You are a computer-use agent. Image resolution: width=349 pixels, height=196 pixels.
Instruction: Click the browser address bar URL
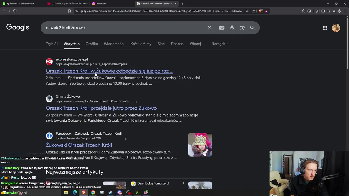pyautogui.click(x=161, y=11)
